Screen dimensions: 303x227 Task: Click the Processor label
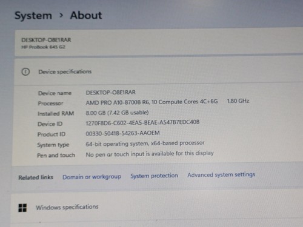[x=50, y=104]
